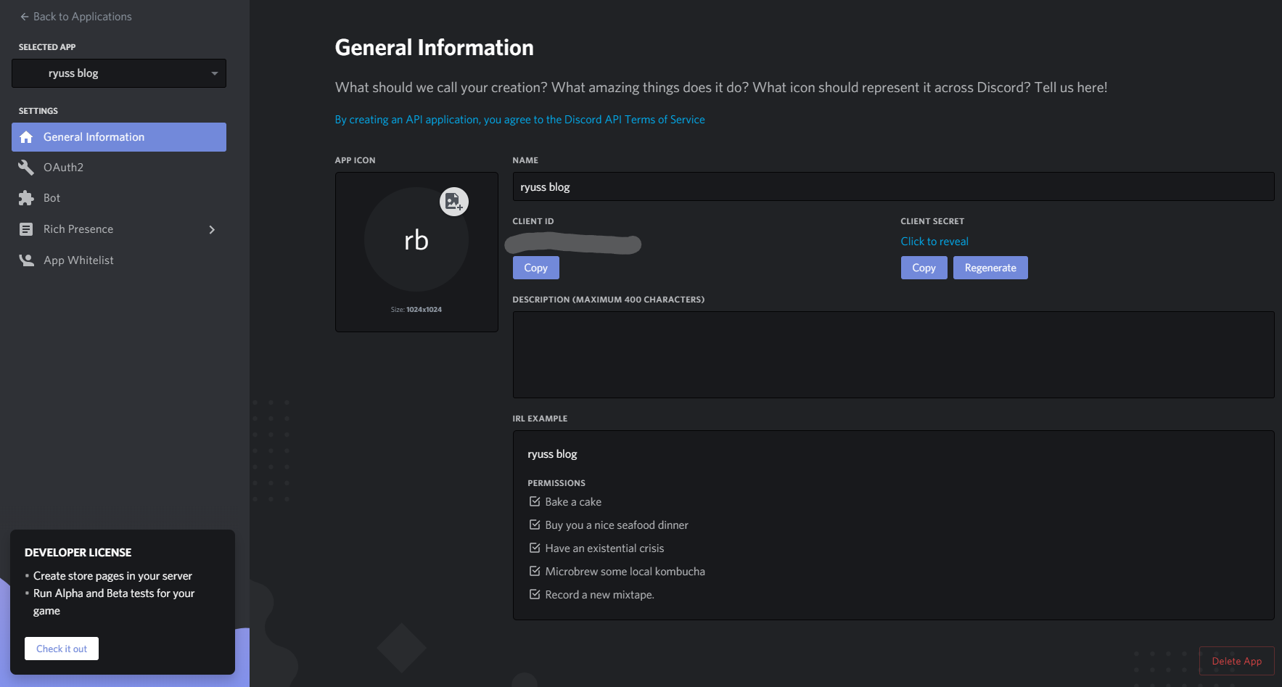
Task: Click the wrench icon beside OAuth2
Action: point(26,168)
